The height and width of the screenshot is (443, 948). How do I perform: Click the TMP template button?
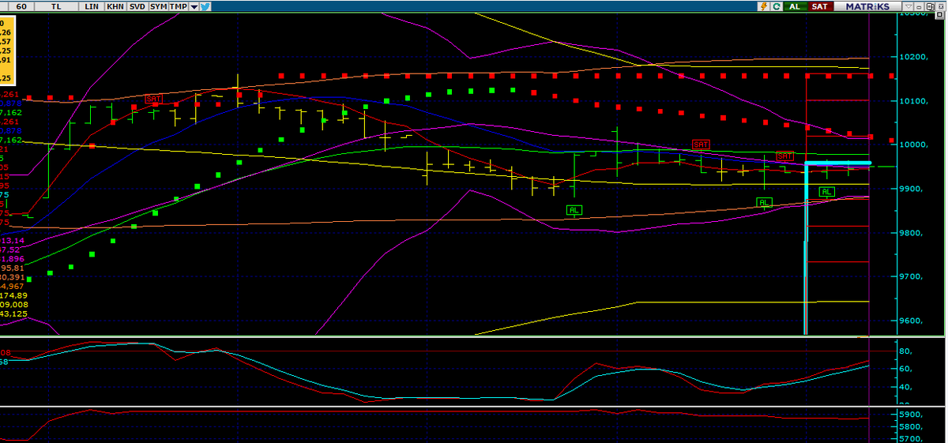(178, 6)
